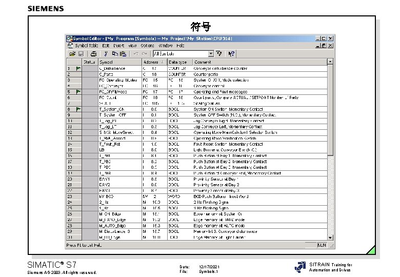This screenshot has width=400, height=277.
Task: Click the Undo arrow icon
Action: (136, 54)
